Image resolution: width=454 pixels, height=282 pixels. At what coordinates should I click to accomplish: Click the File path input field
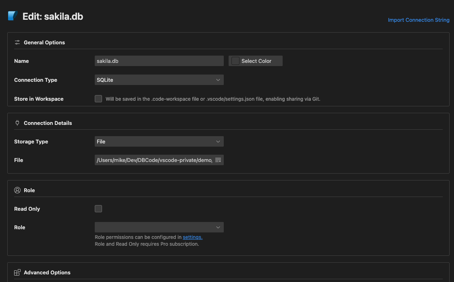pyautogui.click(x=154, y=160)
